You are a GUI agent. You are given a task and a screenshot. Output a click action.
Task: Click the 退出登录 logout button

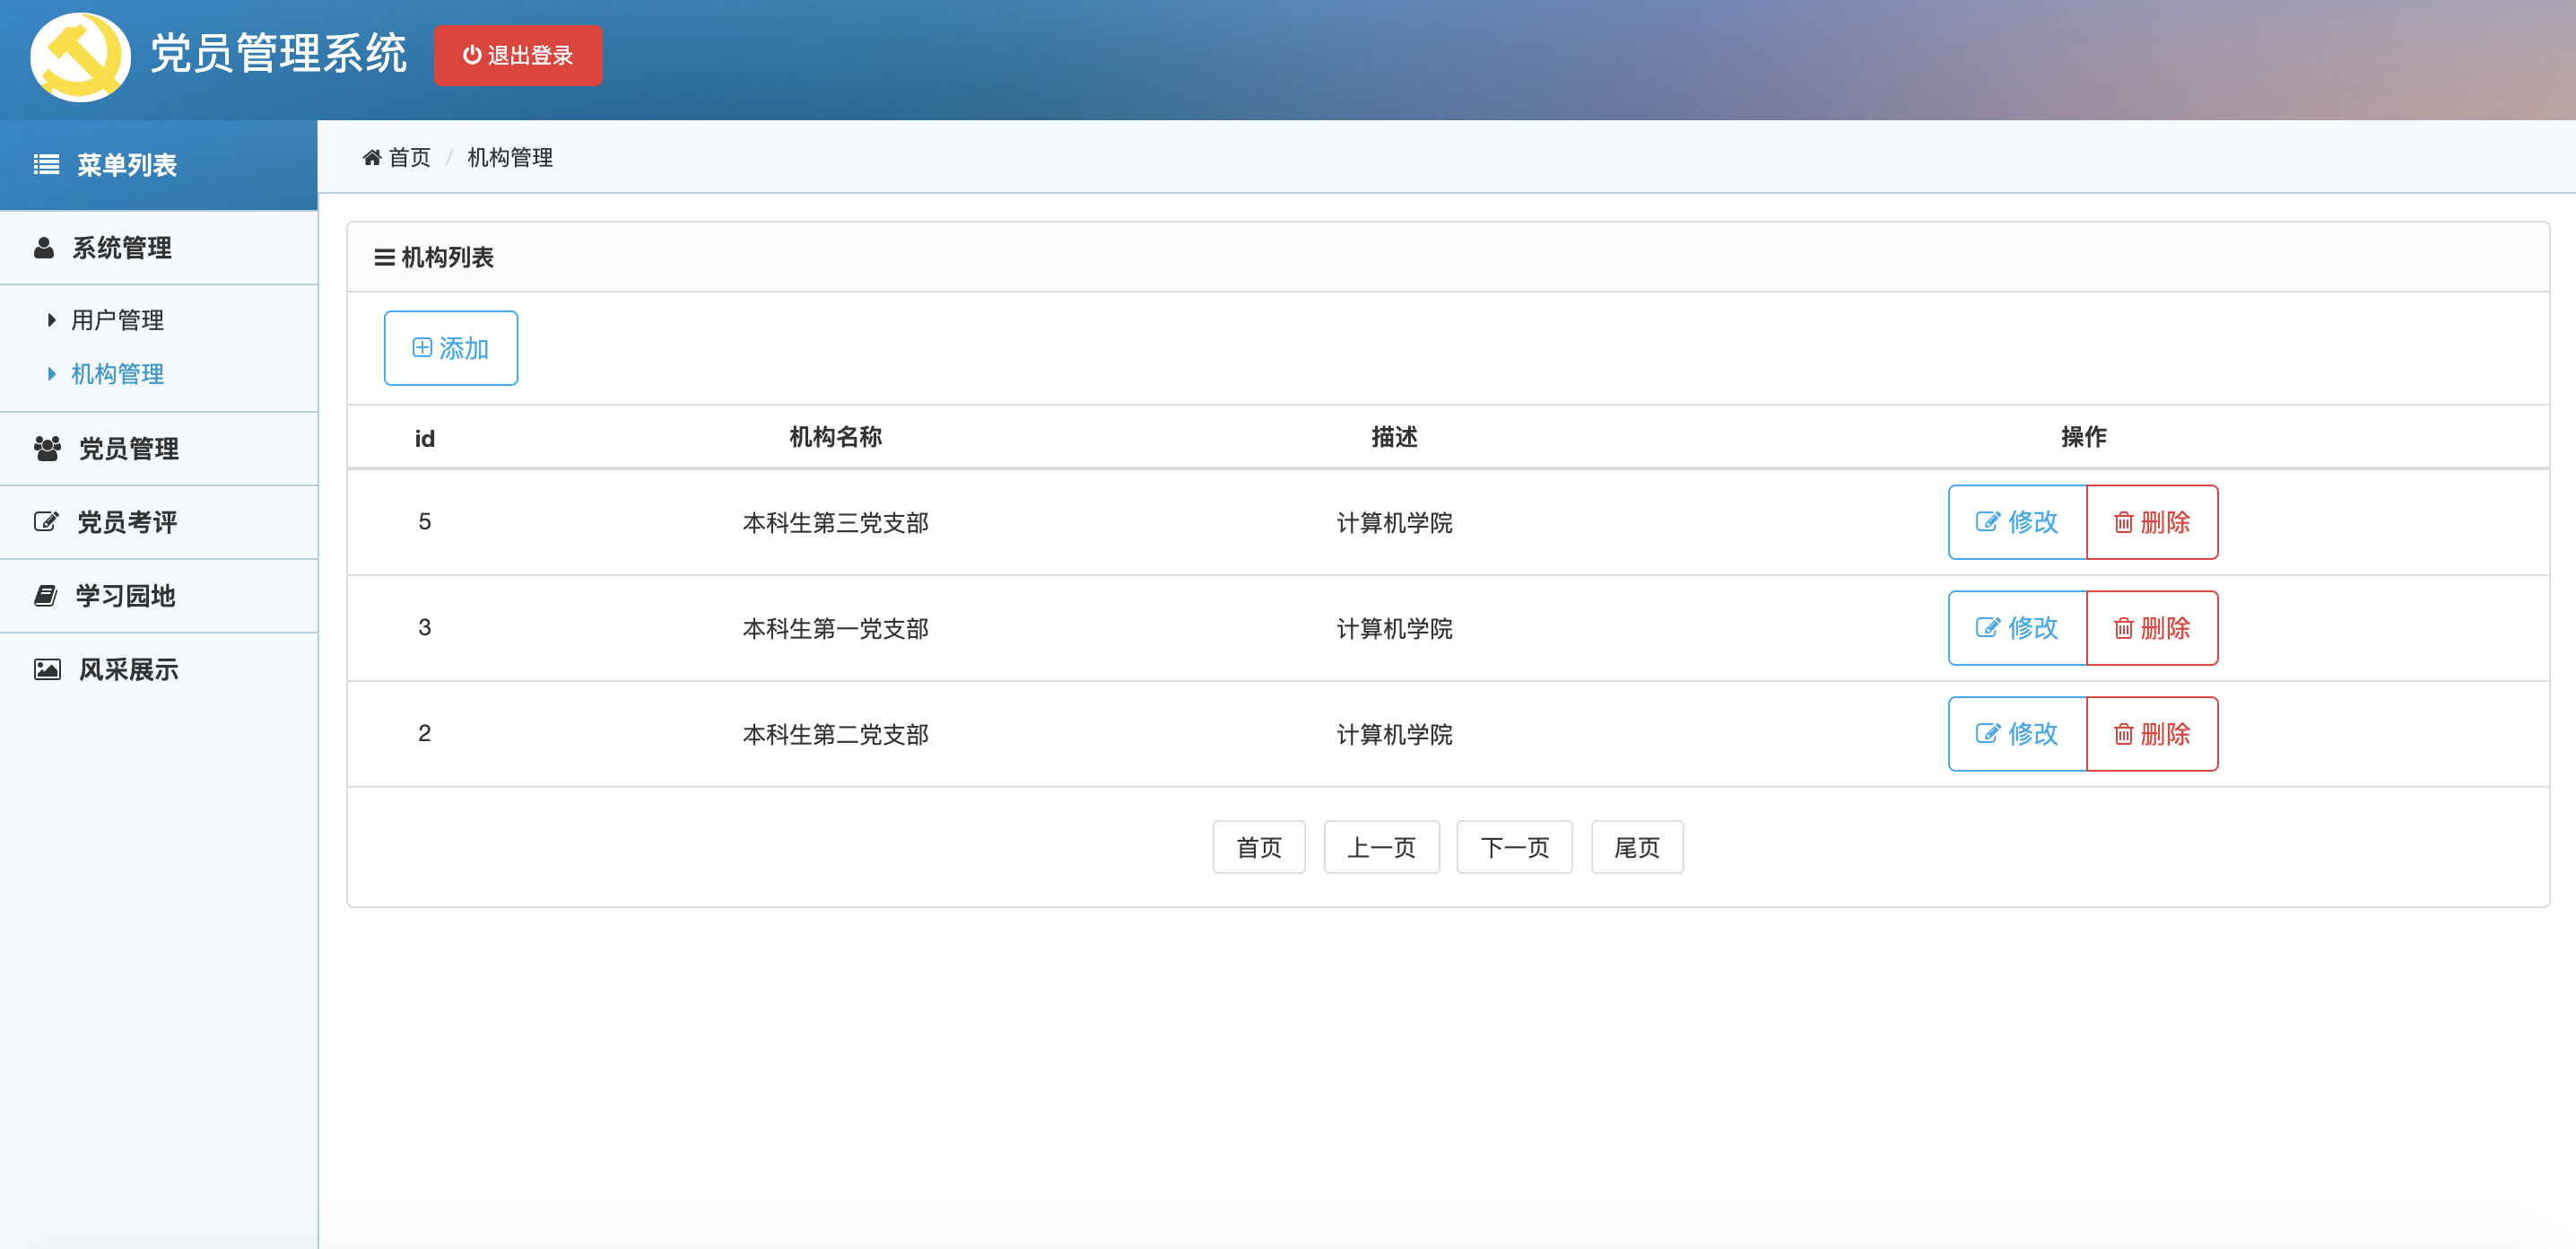(x=518, y=55)
